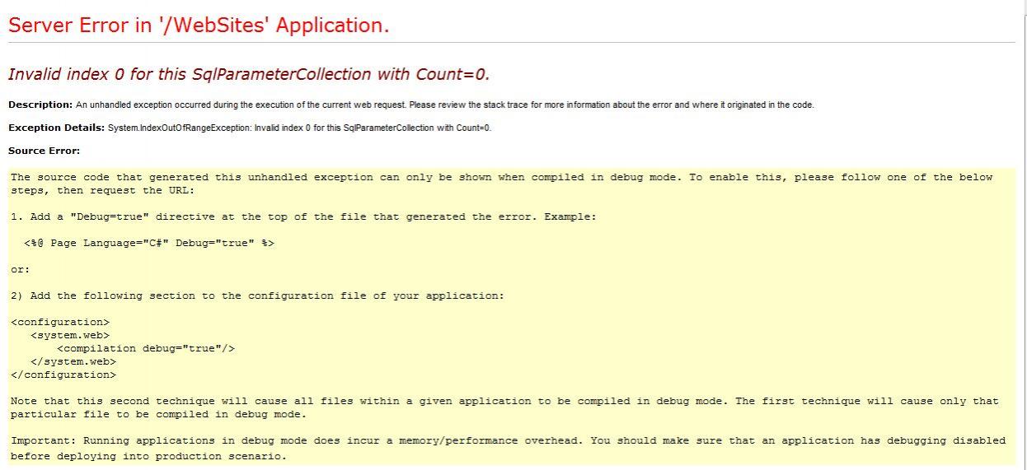Click the closing </configuration> tag
The image size is (1027, 470).
pyautogui.click(x=63, y=375)
